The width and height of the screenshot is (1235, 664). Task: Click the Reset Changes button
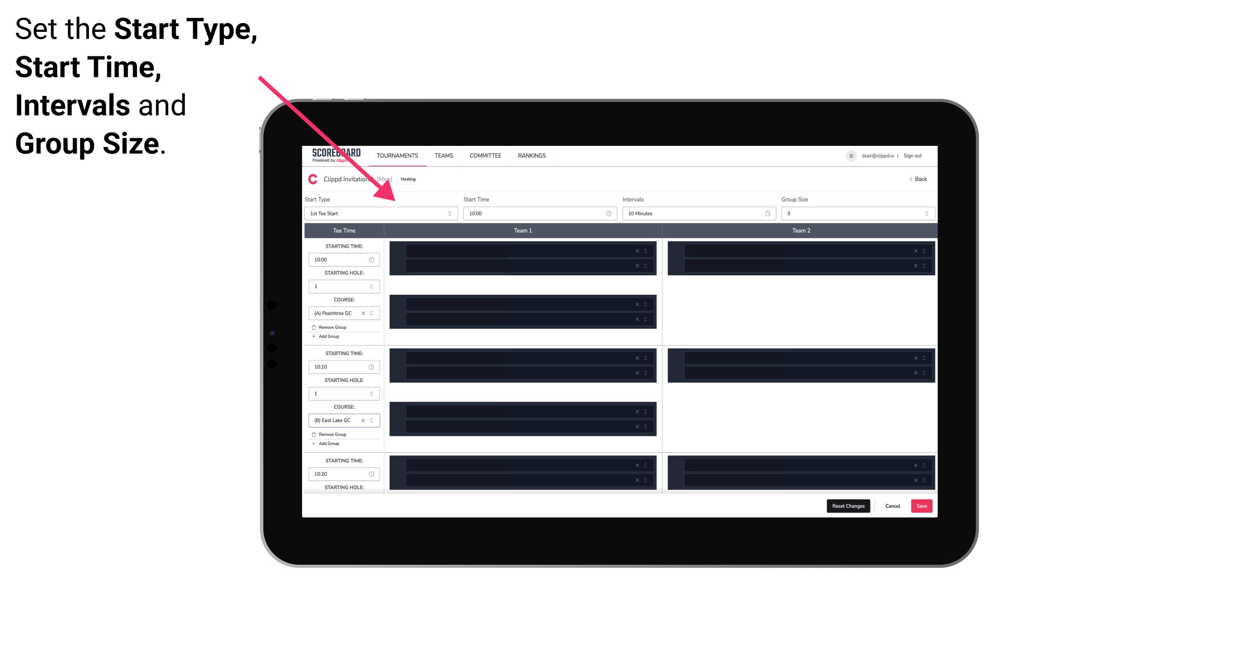[x=849, y=505]
